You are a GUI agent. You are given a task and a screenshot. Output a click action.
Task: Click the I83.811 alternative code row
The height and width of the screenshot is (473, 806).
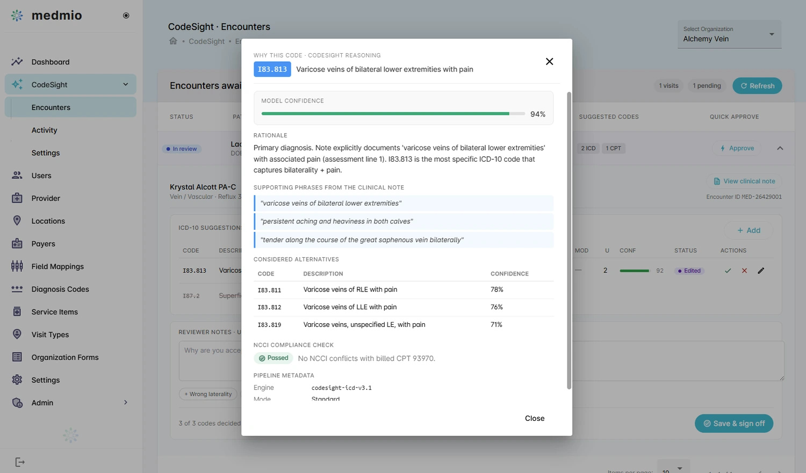pos(404,290)
